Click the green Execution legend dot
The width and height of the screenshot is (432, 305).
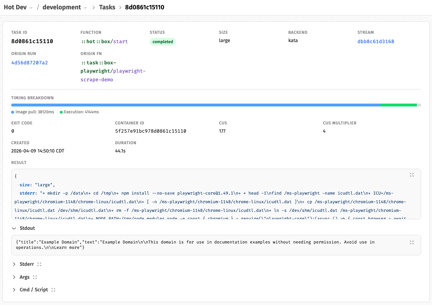click(61, 112)
